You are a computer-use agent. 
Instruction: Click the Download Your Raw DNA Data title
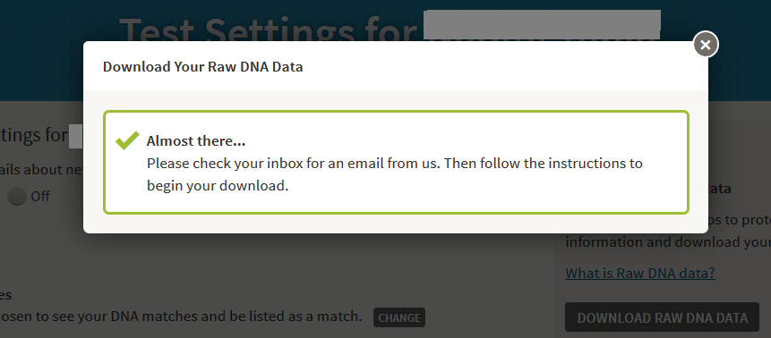[x=202, y=67]
